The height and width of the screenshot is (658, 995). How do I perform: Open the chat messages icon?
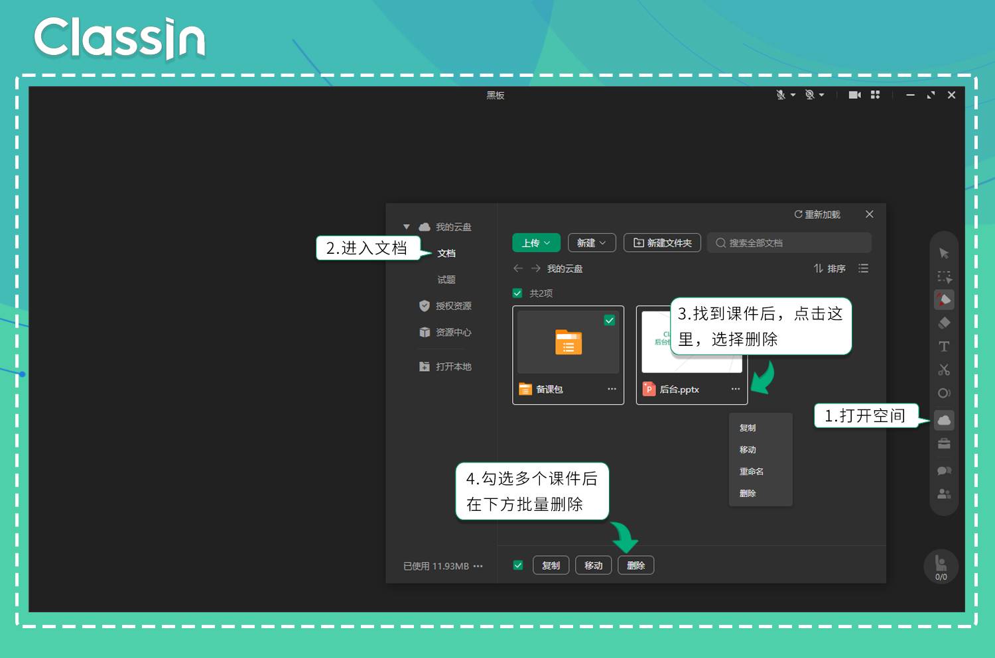point(944,470)
